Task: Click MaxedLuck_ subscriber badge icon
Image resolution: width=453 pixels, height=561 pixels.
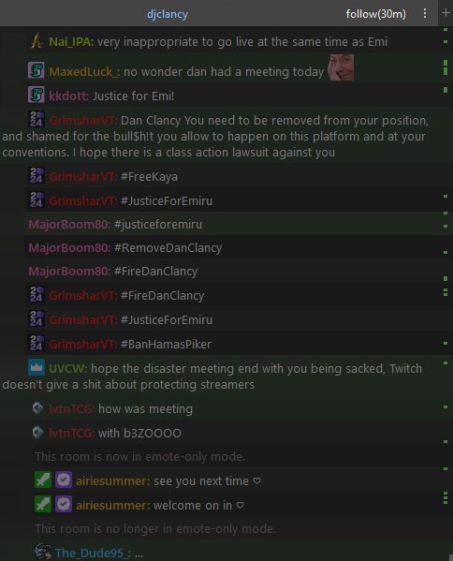Action: (37, 70)
